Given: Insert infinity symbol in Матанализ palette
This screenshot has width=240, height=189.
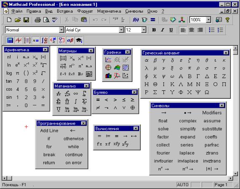Looking at the screenshot, I should (76, 94).
